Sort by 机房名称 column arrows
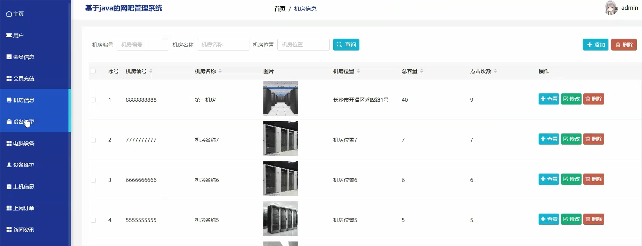Image resolution: width=642 pixels, height=246 pixels. 220,71
